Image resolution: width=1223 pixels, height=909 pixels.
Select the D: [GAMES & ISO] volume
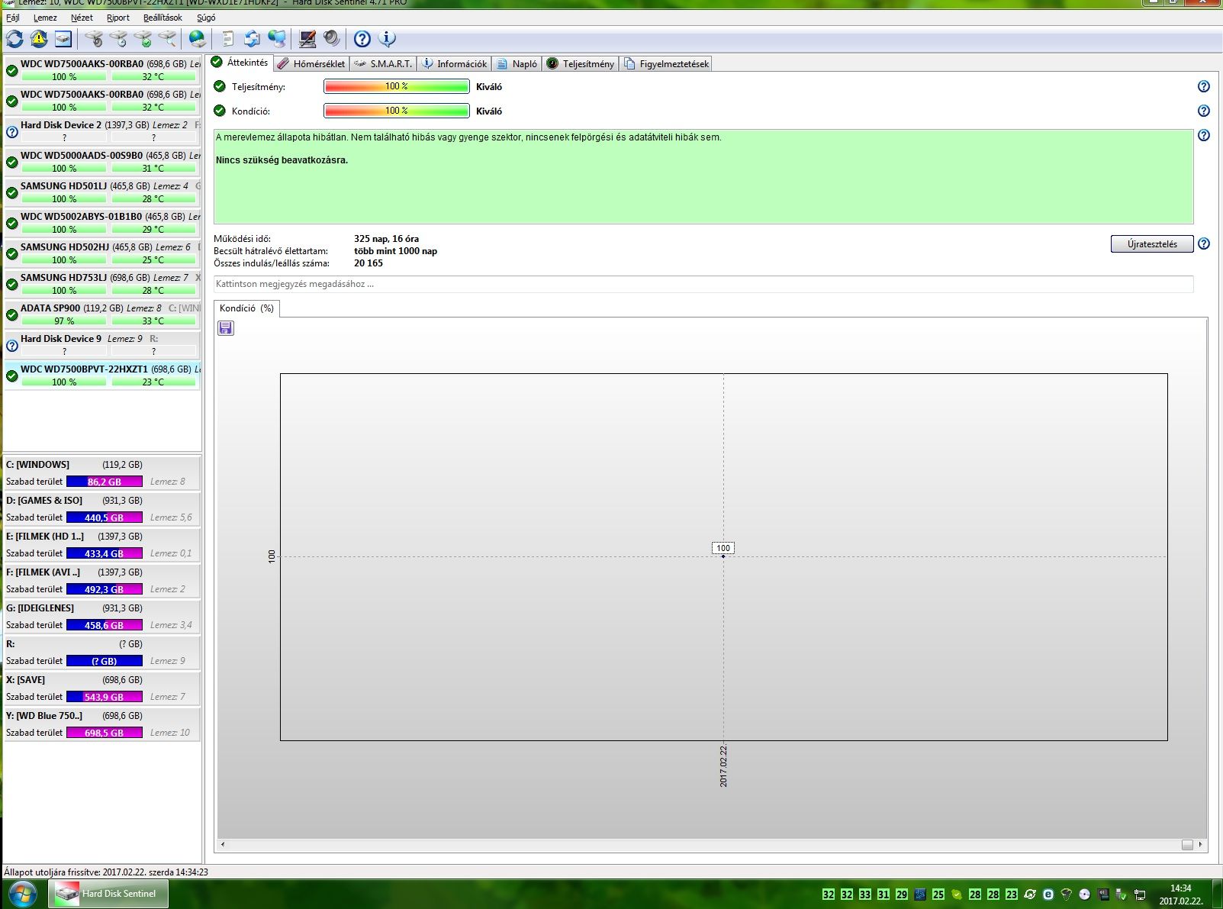pos(102,509)
